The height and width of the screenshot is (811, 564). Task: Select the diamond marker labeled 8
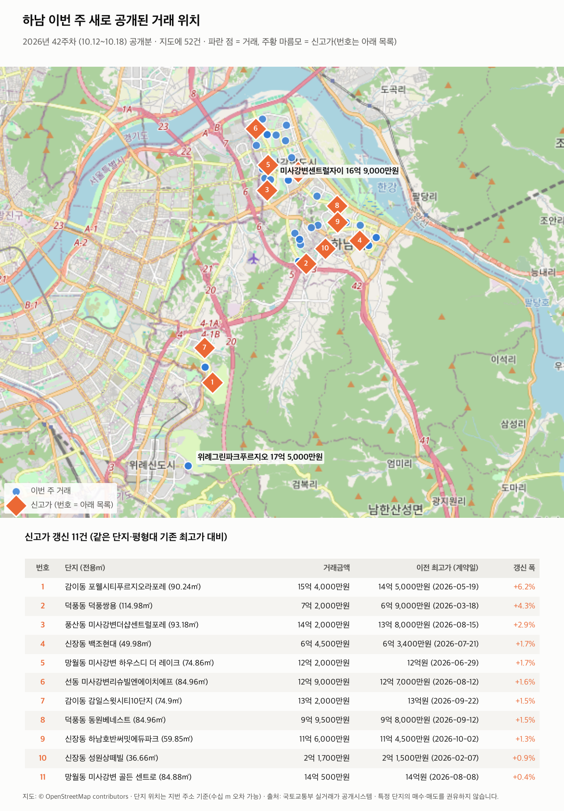click(x=337, y=205)
